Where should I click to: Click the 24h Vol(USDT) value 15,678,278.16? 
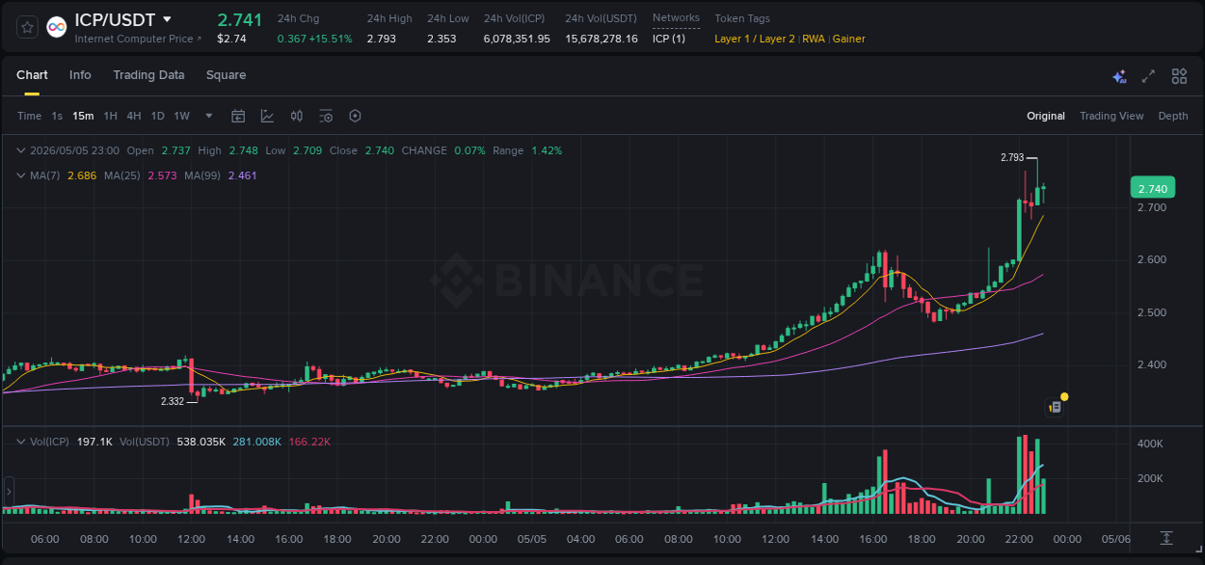click(602, 39)
